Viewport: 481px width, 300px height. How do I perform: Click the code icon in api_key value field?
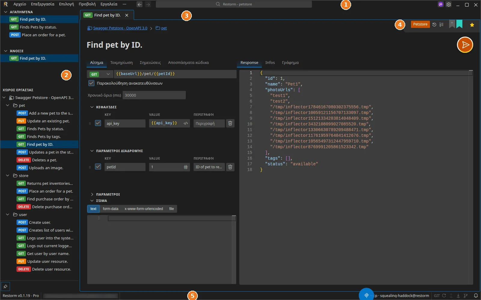pyautogui.click(x=186, y=123)
